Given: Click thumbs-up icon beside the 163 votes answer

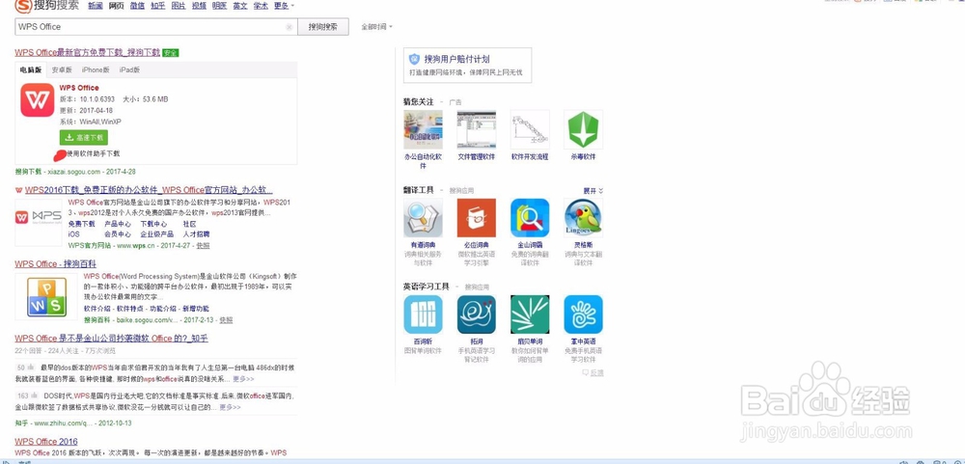Looking at the screenshot, I should (35, 396).
